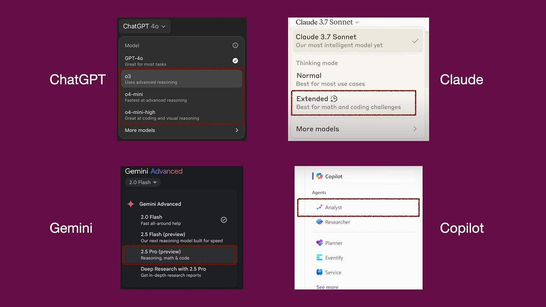The width and height of the screenshot is (546, 307).
Task: Click the Agents section heading
Action: coord(319,192)
